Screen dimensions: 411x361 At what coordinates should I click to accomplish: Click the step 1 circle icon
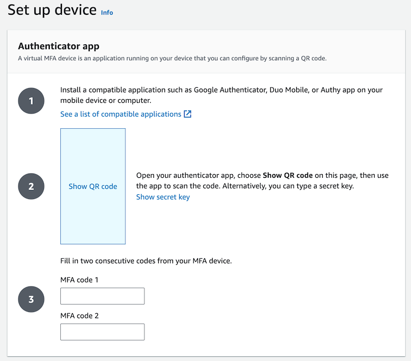pos(31,100)
